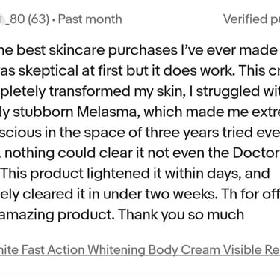
Task: Click the Verified purchase label
Action: click(x=252, y=19)
